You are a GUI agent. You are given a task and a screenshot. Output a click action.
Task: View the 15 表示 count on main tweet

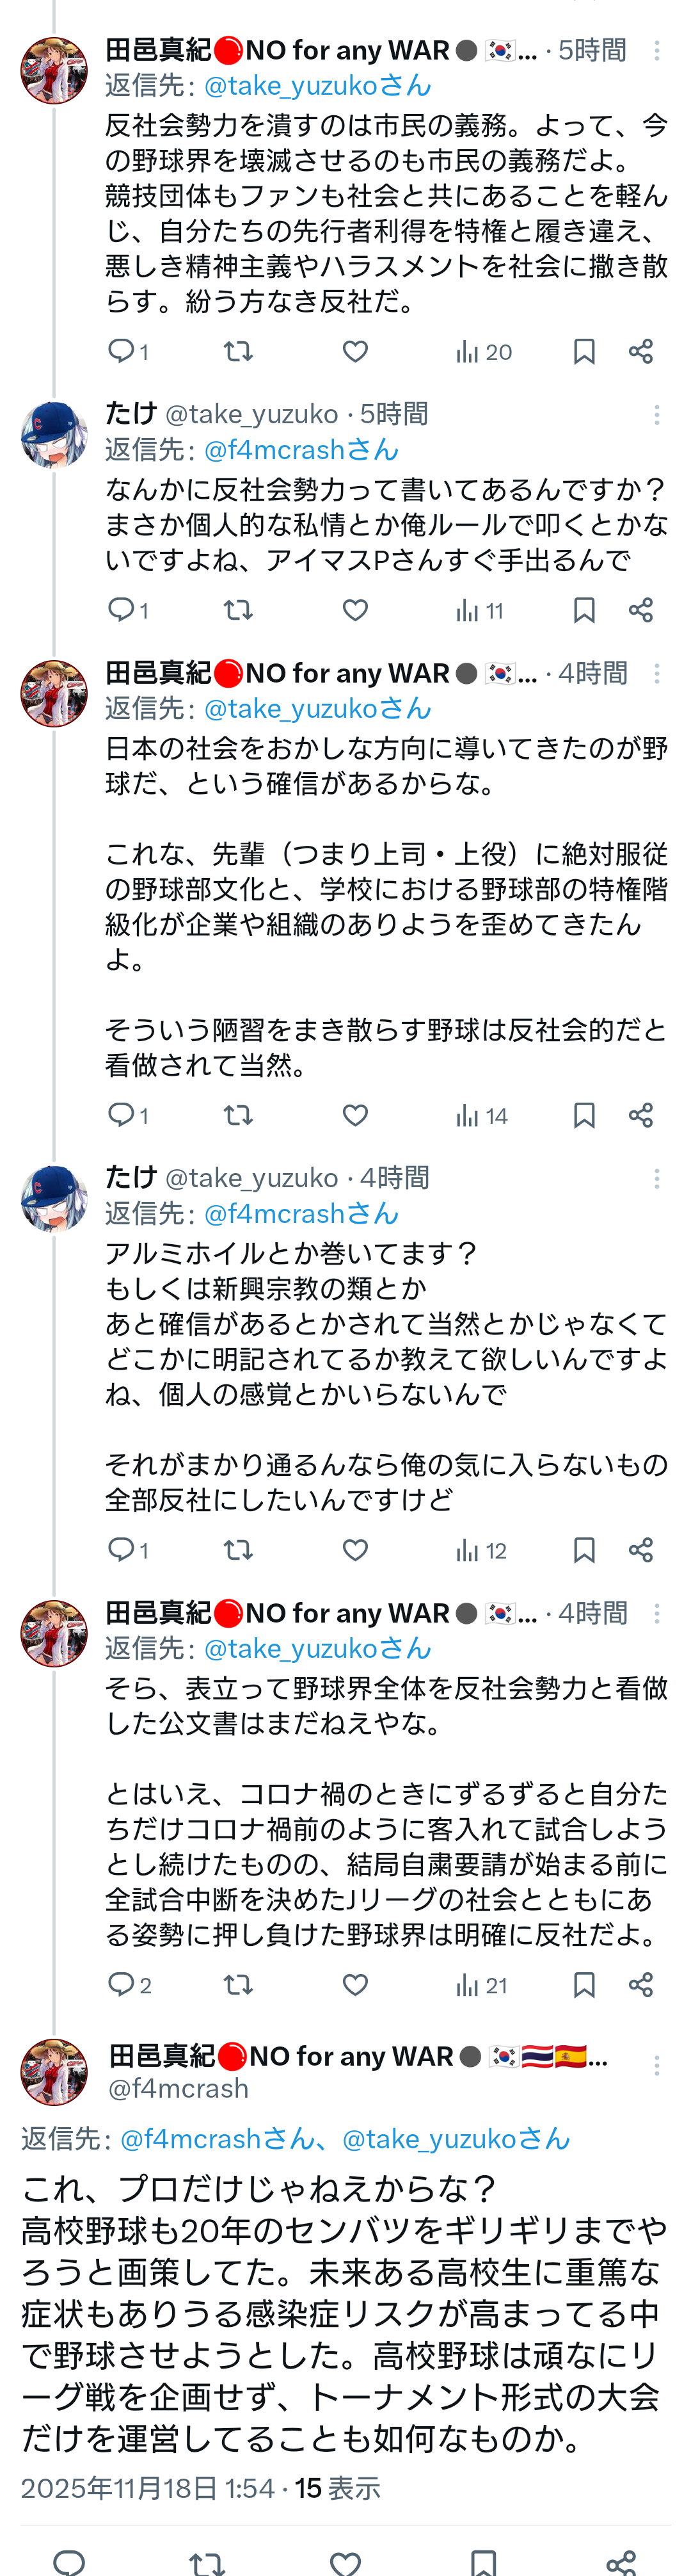338,2488
